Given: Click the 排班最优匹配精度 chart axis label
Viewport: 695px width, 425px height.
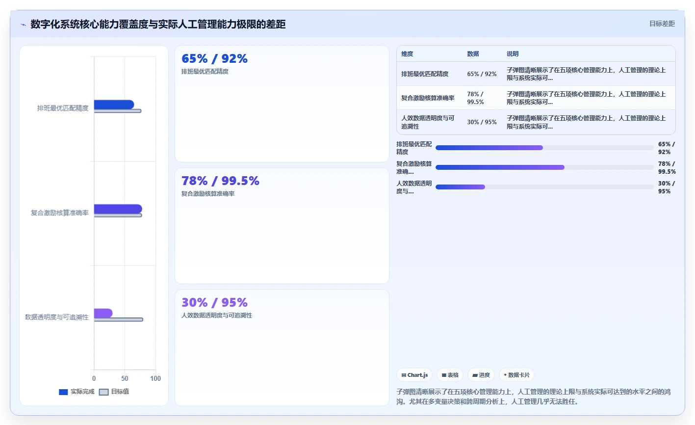Looking at the screenshot, I should pos(63,108).
